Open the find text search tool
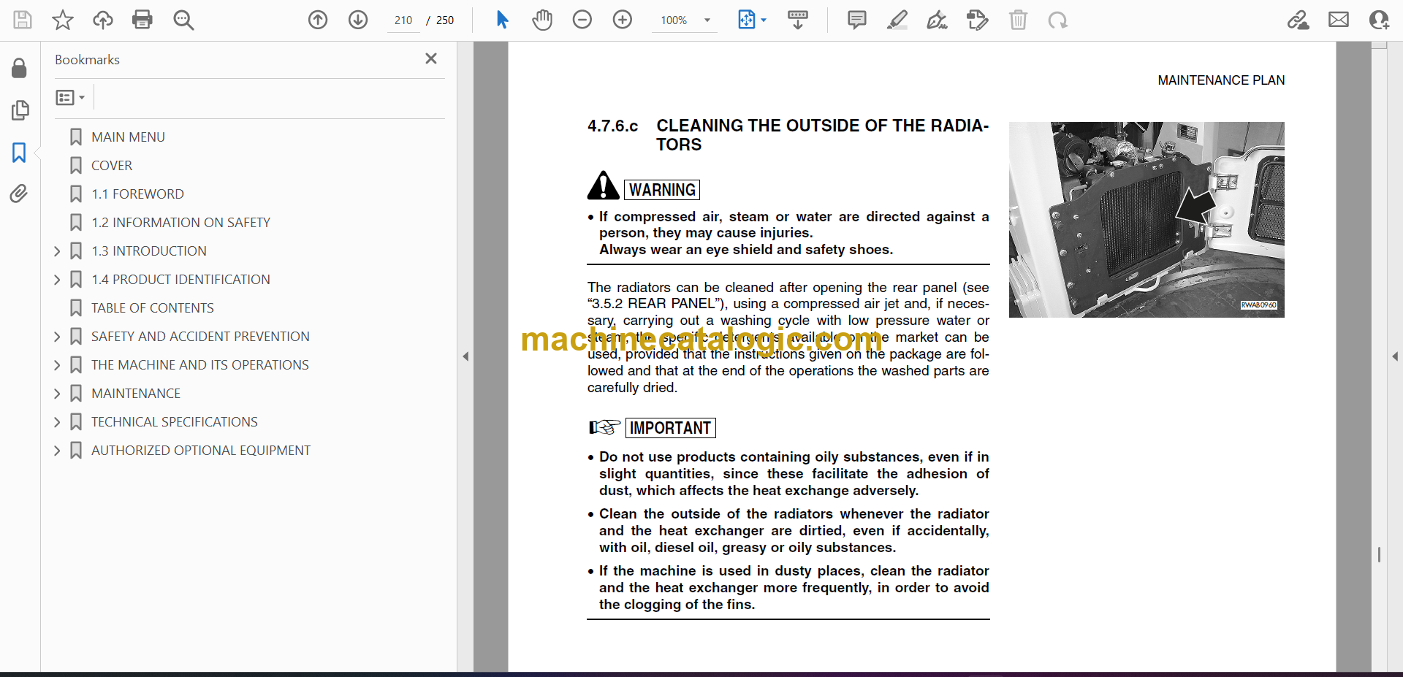Image resolution: width=1403 pixels, height=677 pixels. [183, 20]
